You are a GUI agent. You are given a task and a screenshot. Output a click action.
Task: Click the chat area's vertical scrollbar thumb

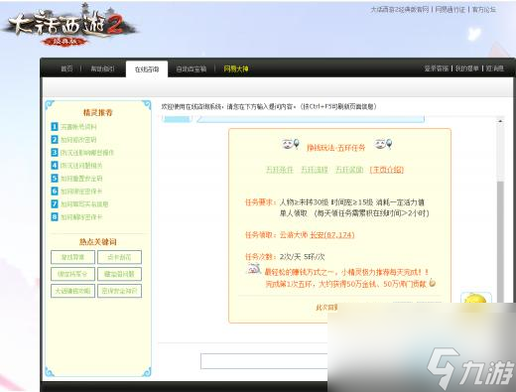point(500,241)
